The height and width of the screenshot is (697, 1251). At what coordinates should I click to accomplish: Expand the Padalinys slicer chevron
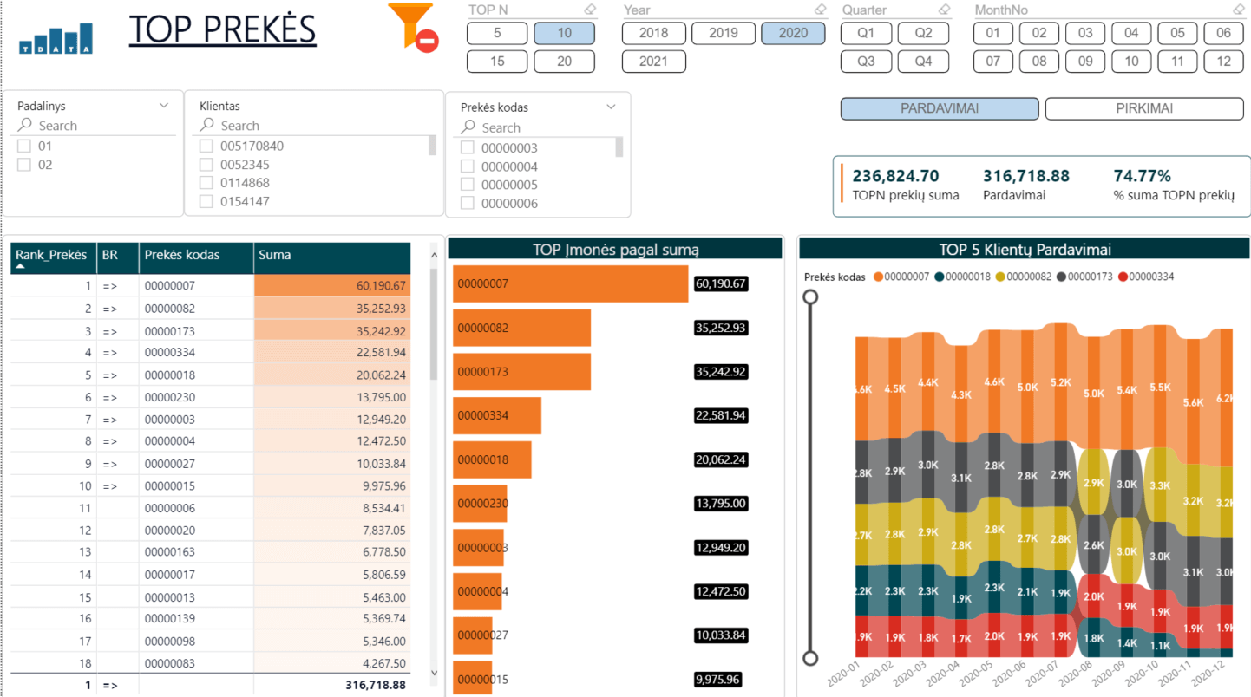[x=164, y=106]
